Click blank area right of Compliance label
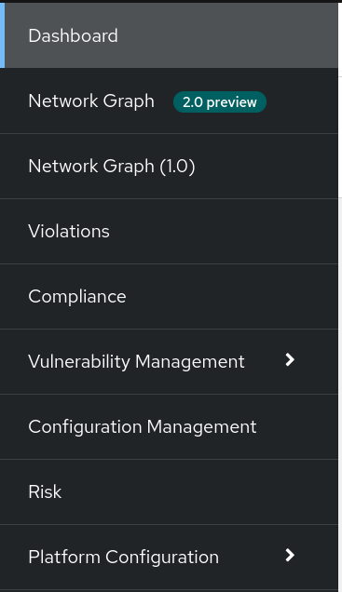Viewport: 342px width, 592px height. click(x=232, y=296)
